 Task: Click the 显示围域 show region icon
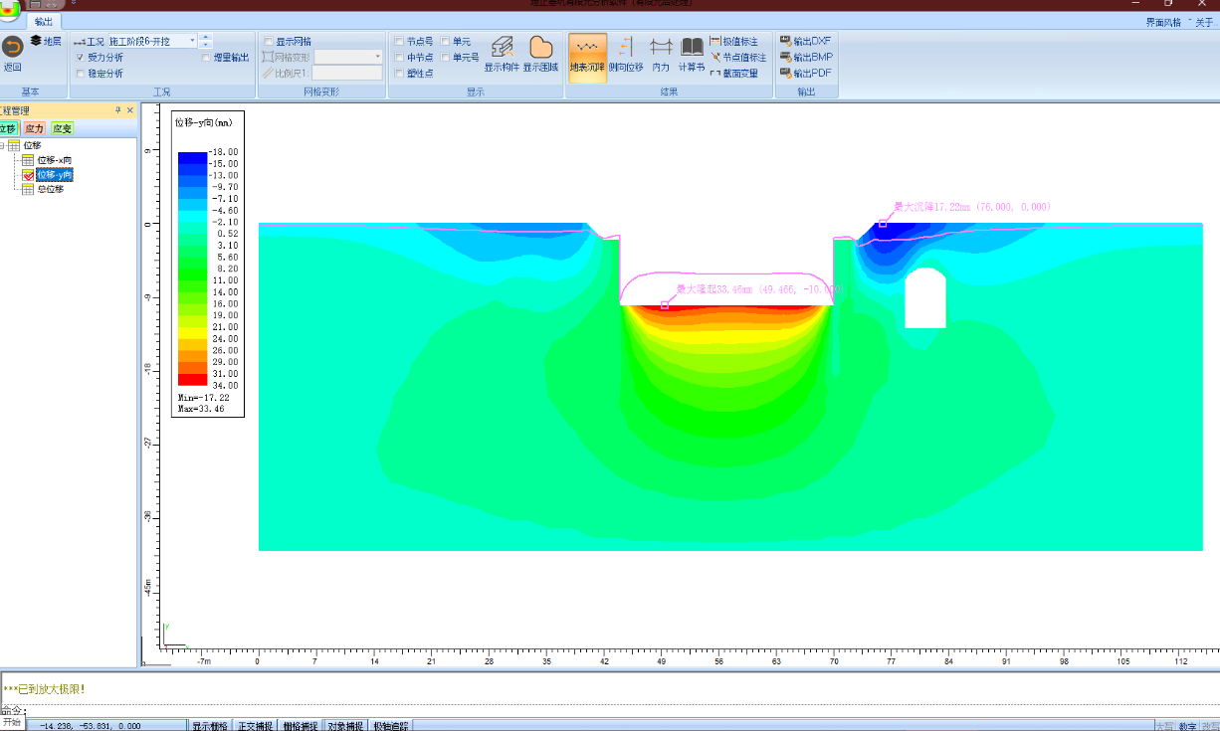click(x=540, y=54)
